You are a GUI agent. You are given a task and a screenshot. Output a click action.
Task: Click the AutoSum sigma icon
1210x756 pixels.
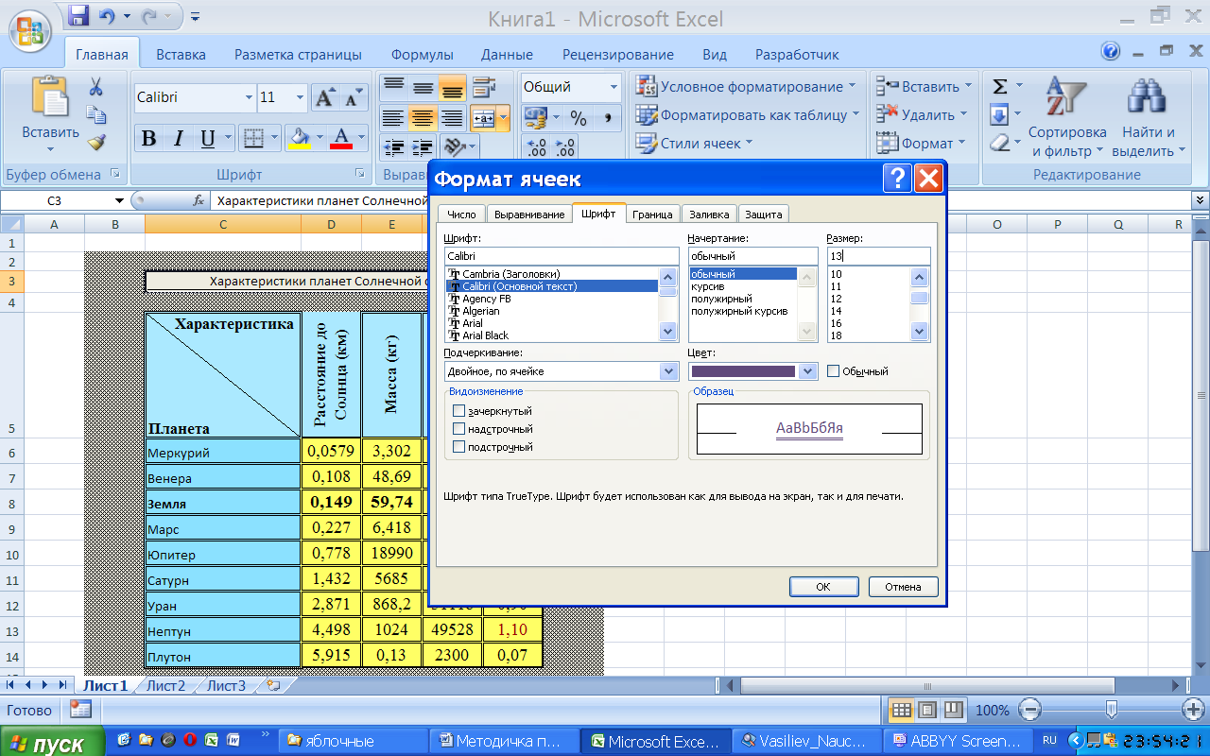(x=999, y=86)
